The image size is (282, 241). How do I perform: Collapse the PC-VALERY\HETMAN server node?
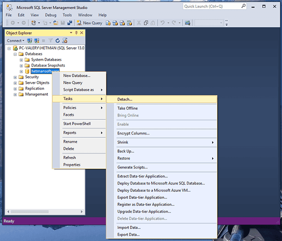[x=9, y=48]
